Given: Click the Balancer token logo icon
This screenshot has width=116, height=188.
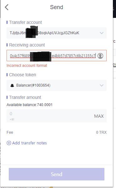Looking at the screenshot, I should pos(12,85).
